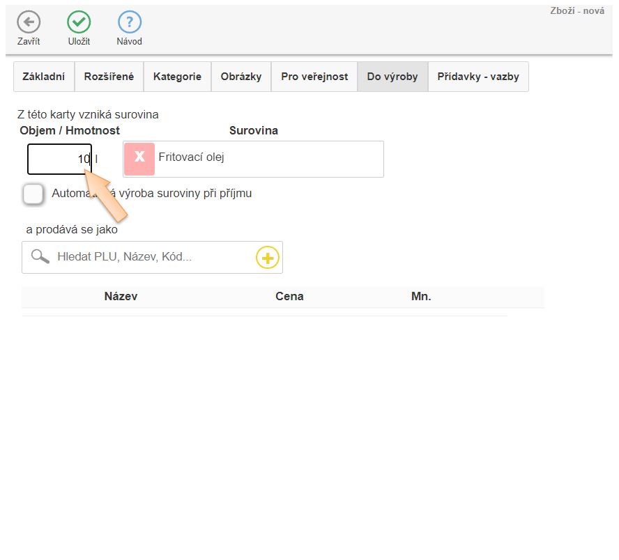Switch to the Základní tab
Screen dimensions: 619x560
pos(44,77)
